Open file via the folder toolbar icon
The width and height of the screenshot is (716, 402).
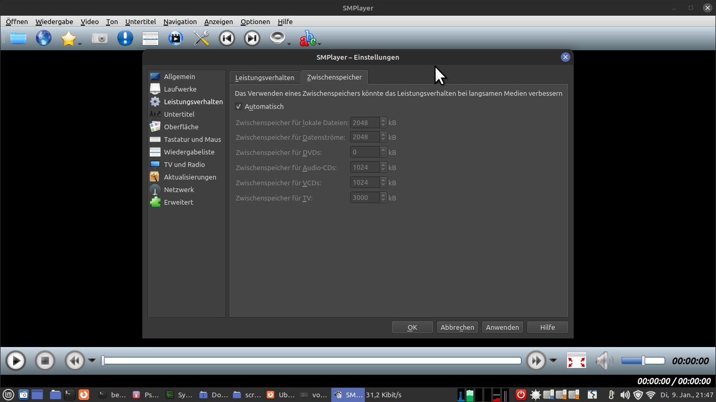click(18, 38)
